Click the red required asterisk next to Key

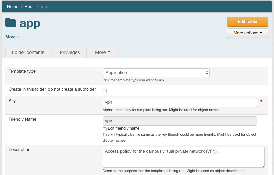tap(261, 102)
